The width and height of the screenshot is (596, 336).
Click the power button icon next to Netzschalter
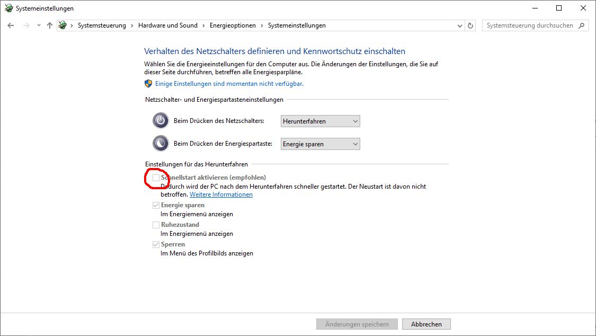pos(161,120)
